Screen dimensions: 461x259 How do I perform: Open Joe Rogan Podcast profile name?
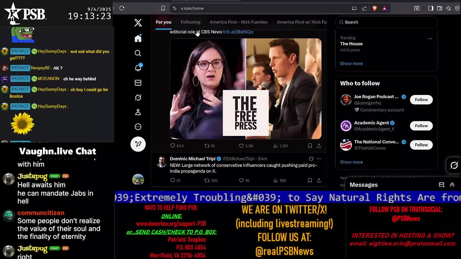(376, 96)
